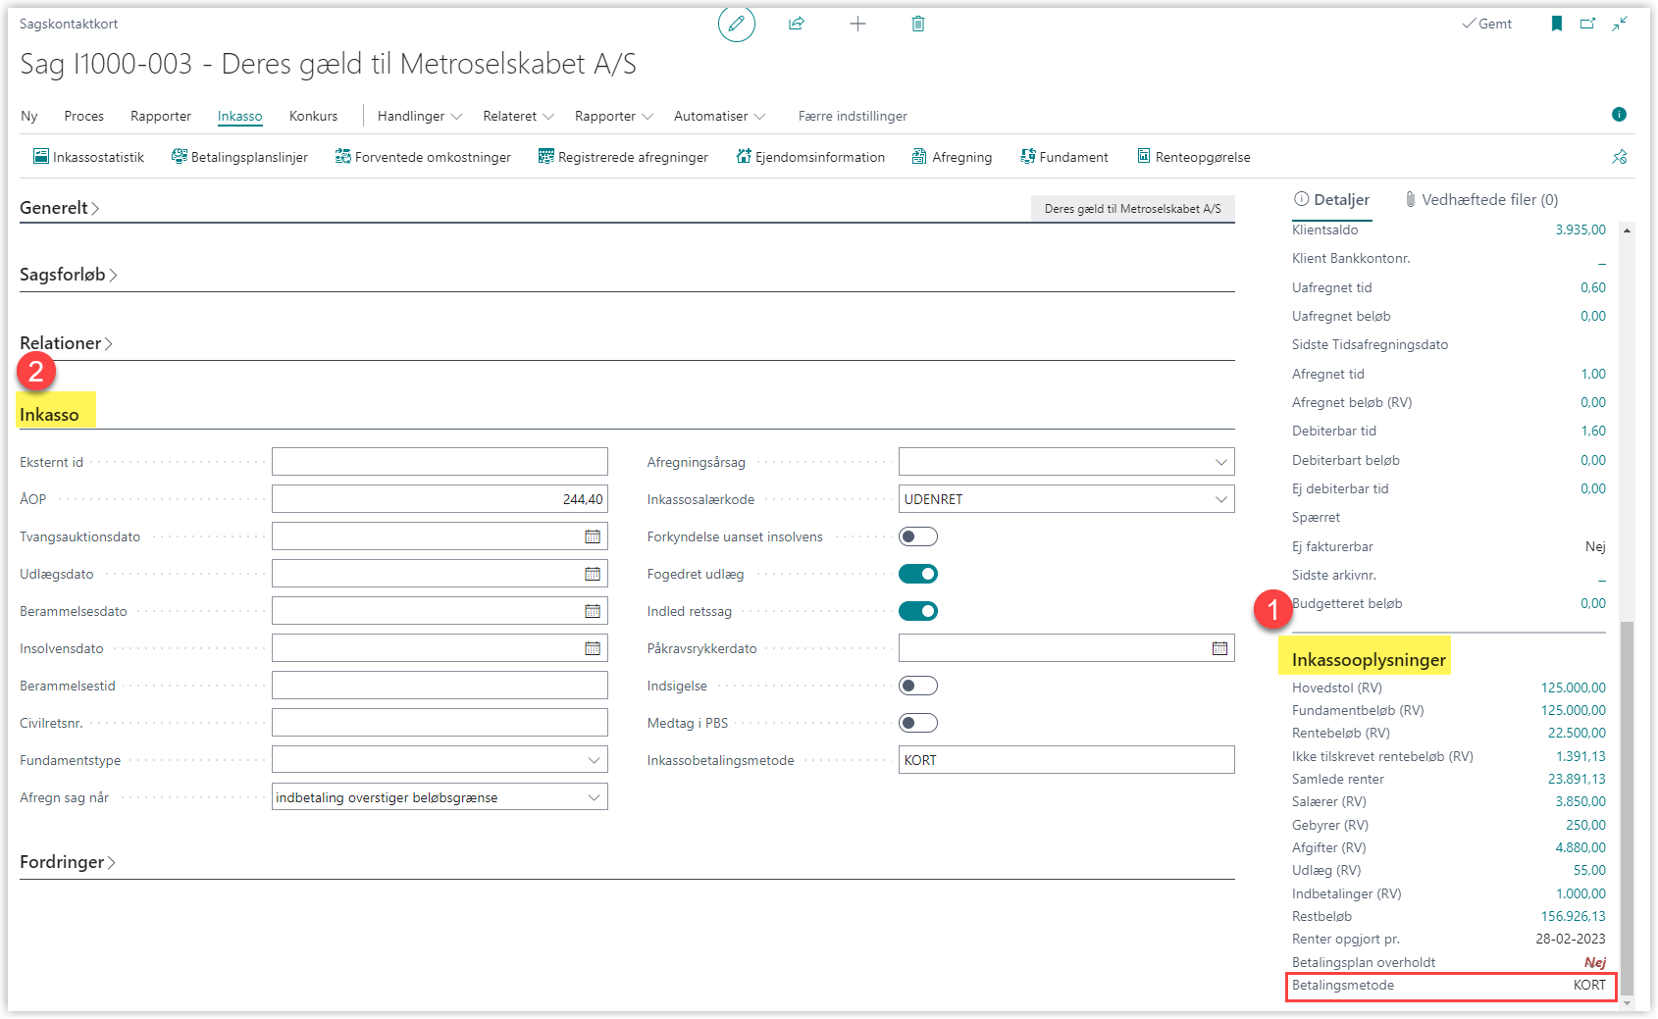Click Færre indstillinger
1658x1019 pixels.
coord(853,116)
